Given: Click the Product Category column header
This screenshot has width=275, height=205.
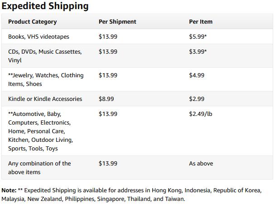Looking at the screenshot, I should coord(32,21).
